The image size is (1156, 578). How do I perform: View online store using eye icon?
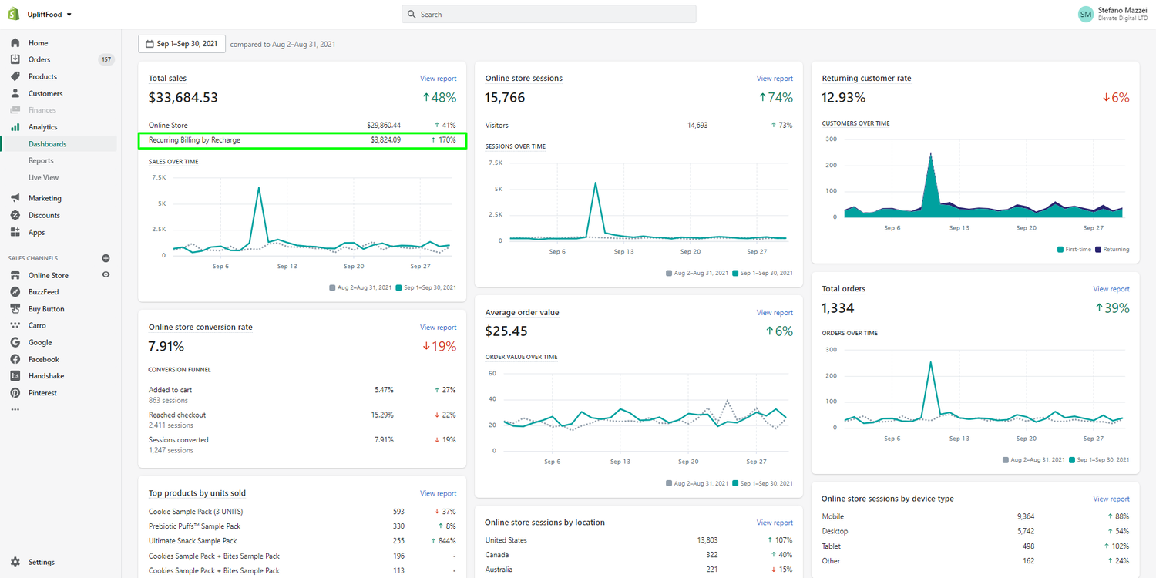106,274
